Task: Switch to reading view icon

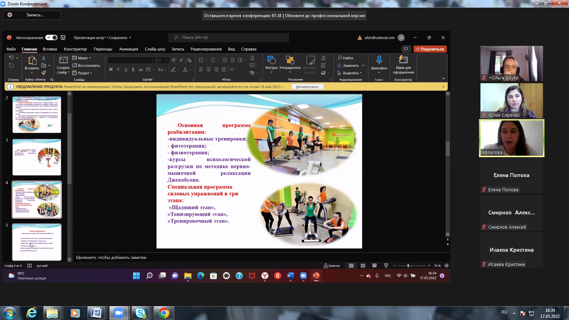Action: pos(374,266)
